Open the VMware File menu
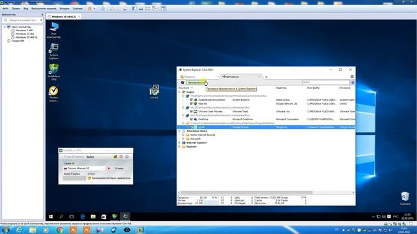 [x=5, y=8]
